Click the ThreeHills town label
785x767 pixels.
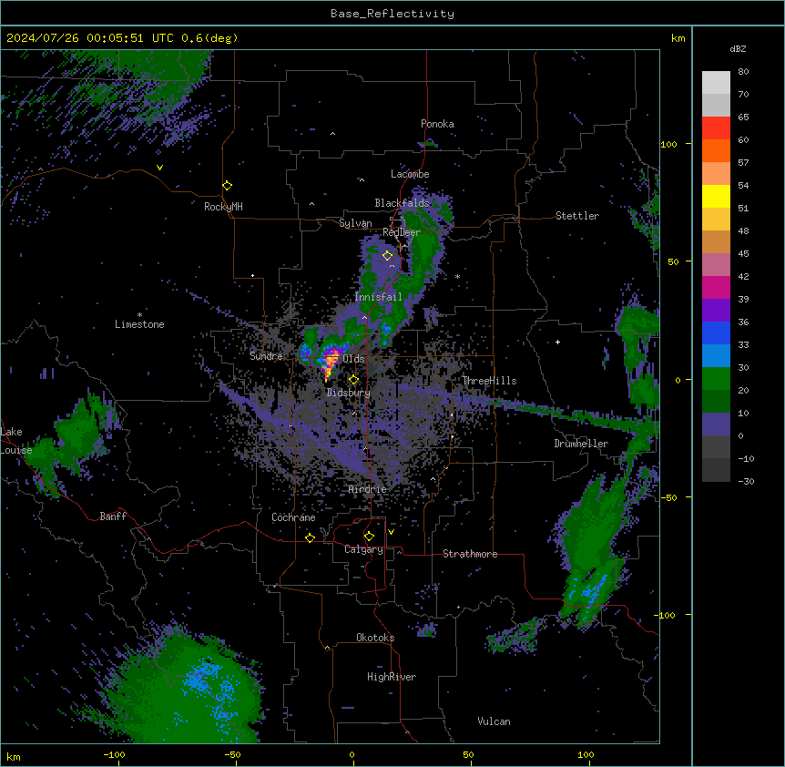pos(489,381)
